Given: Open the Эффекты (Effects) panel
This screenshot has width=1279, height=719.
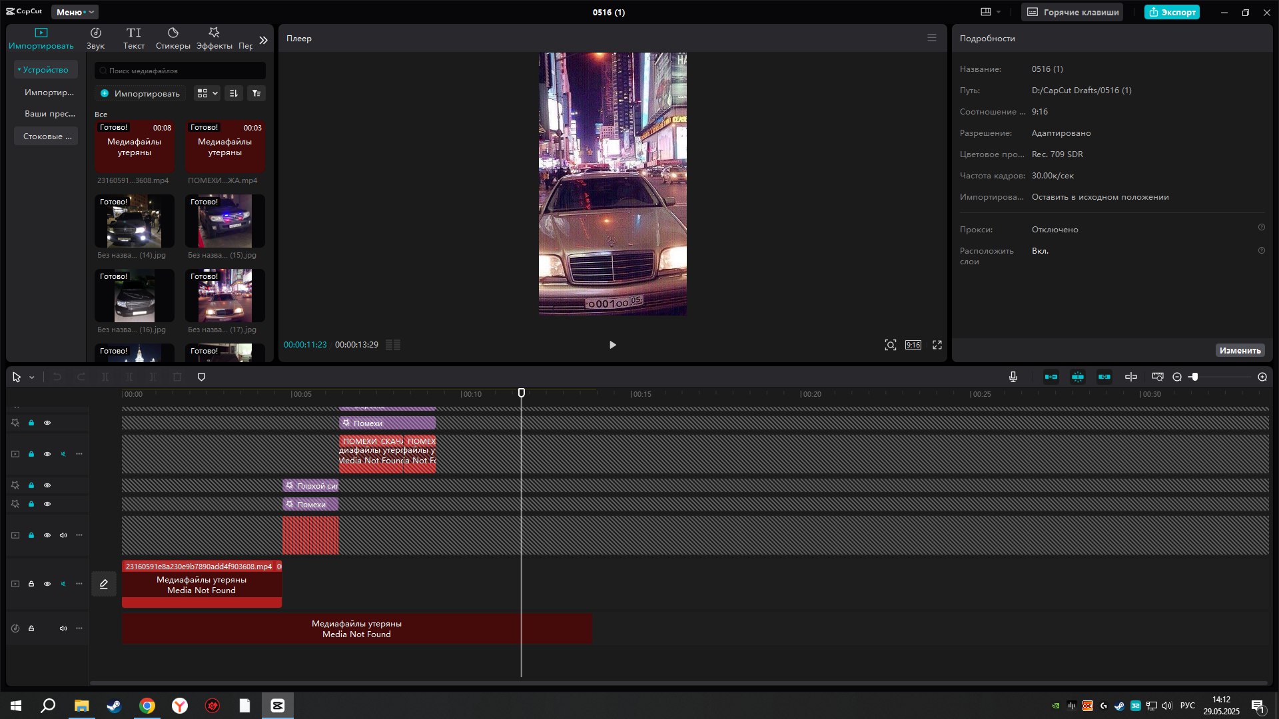Looking at the screenshot, I should click(214, 39).
